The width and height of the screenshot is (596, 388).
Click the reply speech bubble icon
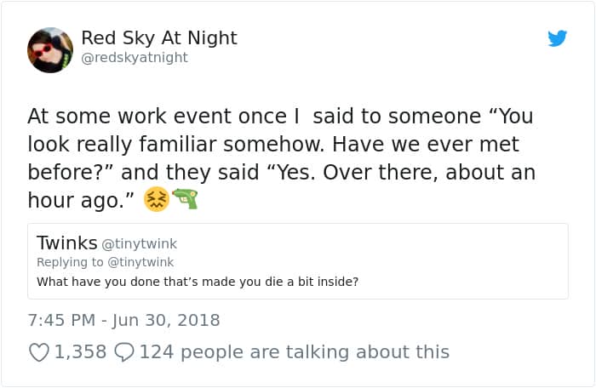coord(123,351)
